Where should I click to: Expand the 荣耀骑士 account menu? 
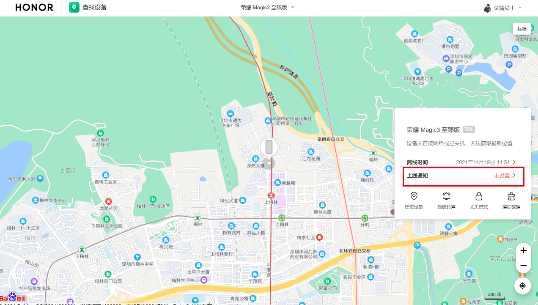[520, 8]
